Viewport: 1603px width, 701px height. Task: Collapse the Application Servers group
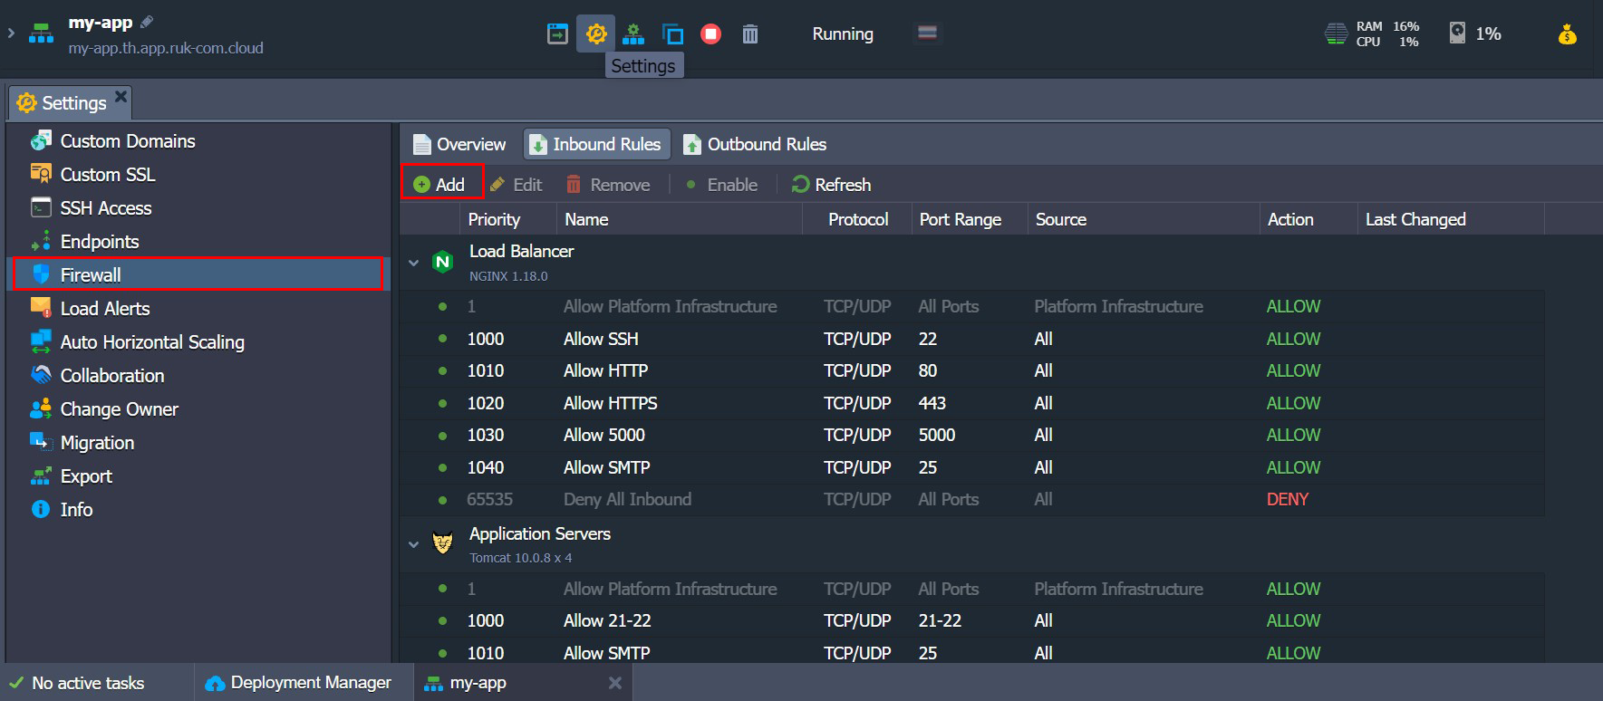click(414, 544)
